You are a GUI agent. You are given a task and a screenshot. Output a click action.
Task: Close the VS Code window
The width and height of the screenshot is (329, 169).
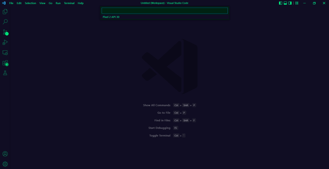324,3
